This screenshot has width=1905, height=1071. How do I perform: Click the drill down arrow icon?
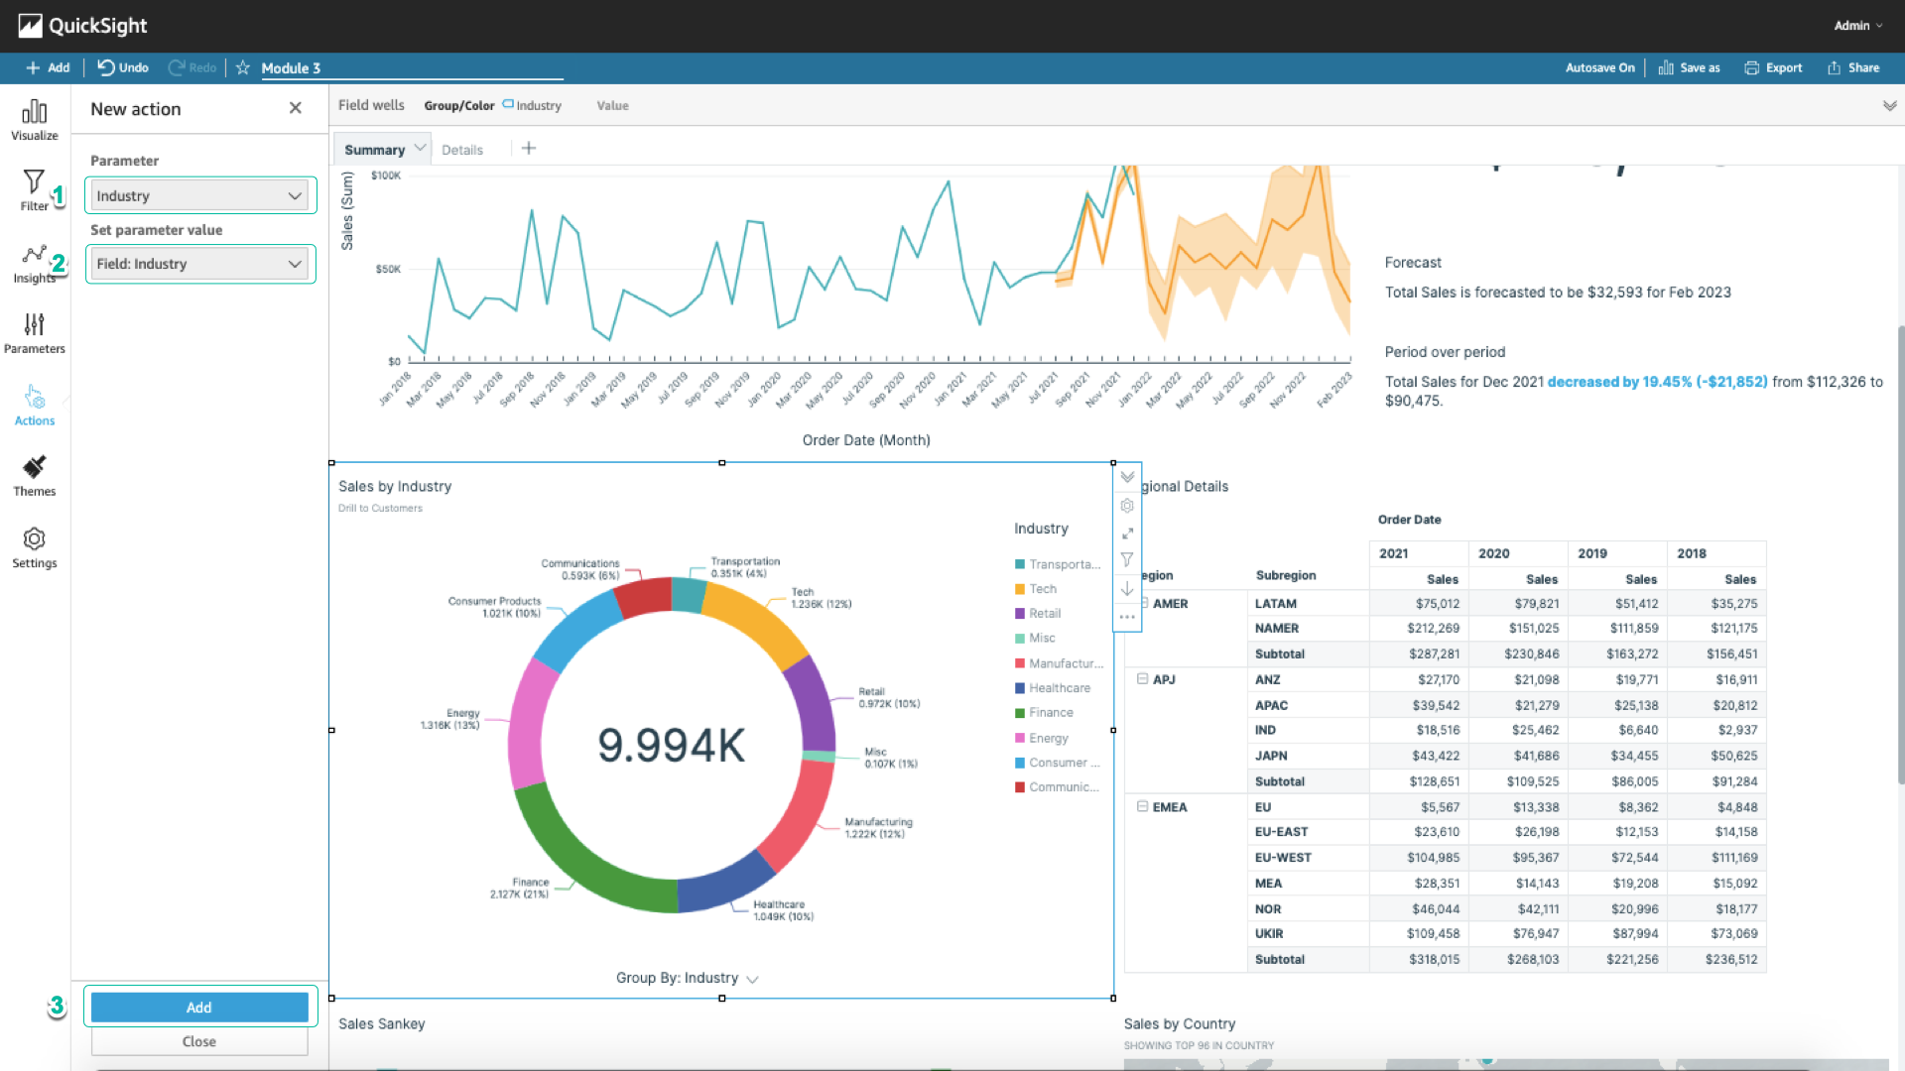coord(1127,589)
